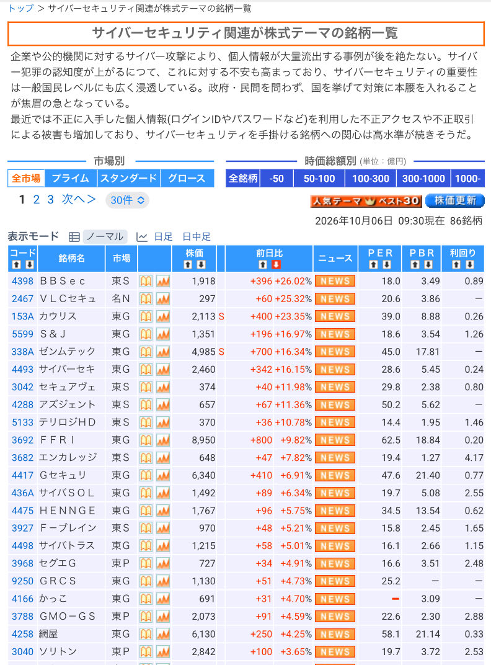Viewport: 491px width, 665px height.
Task: Open the chart icon for エンカレッジ row
Action: pos(163,458)
